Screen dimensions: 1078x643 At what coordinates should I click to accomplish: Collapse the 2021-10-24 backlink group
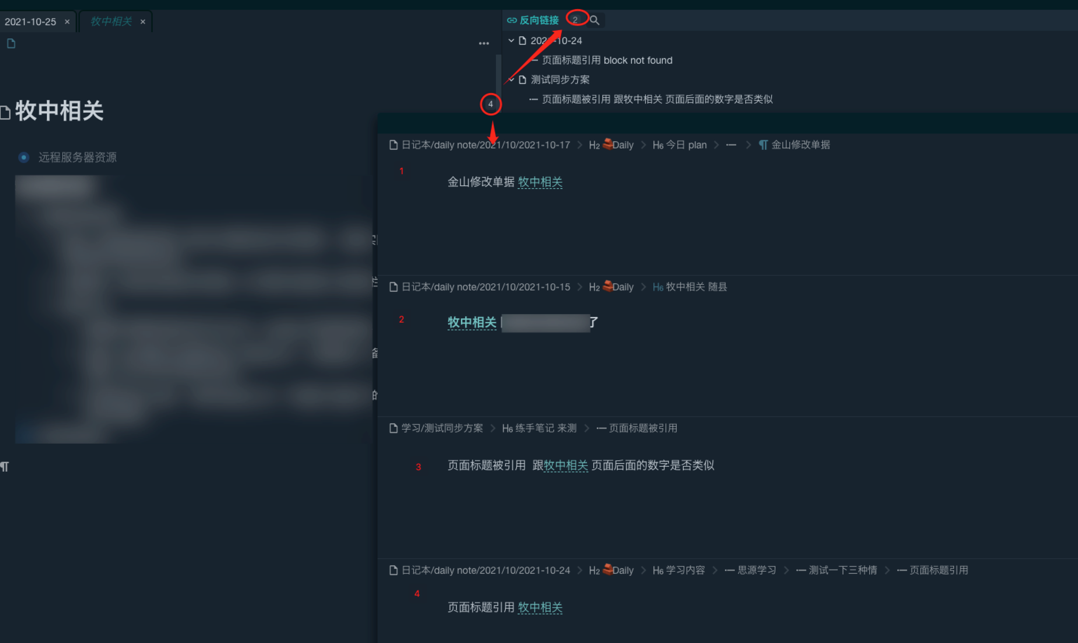pyautogui.click(x=511, y=40)
